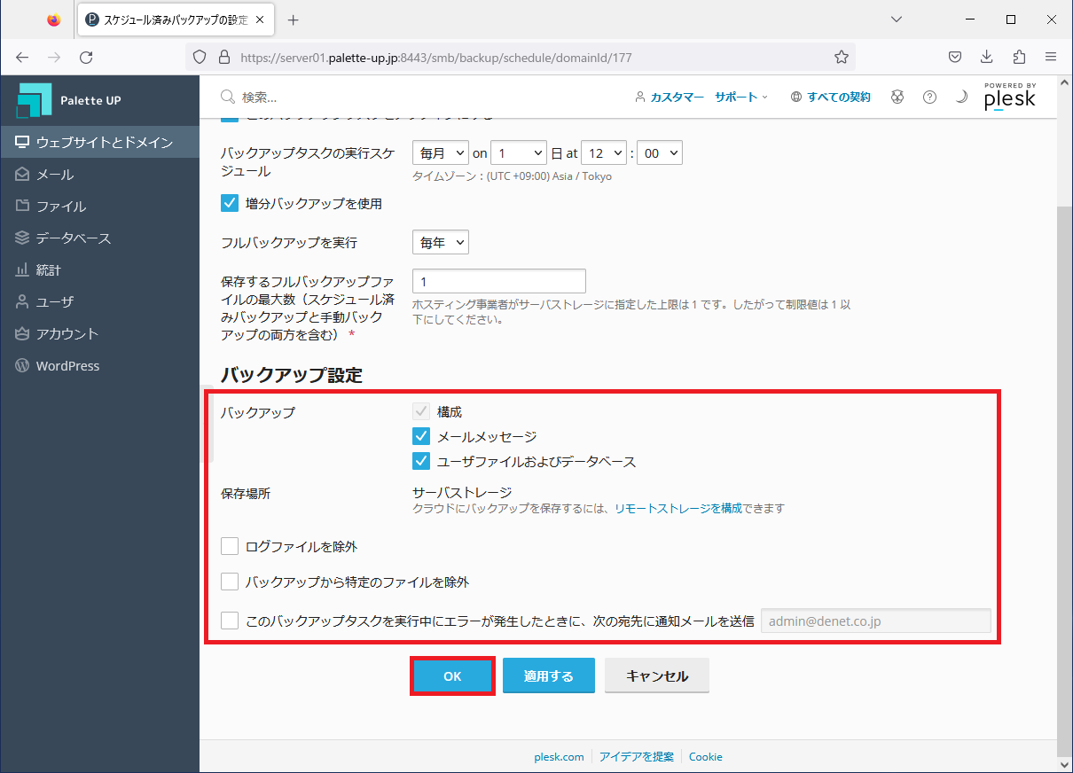1073x773 pixels.
Task: Click the 適用する button
Action: click(549, 675)
